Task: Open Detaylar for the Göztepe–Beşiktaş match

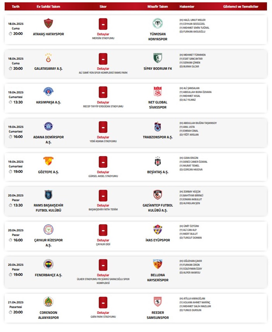Action: tap(103, 172)
